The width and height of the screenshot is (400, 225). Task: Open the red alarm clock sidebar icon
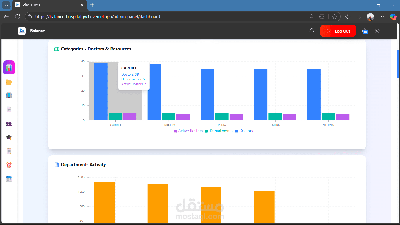tap(9, 165)
